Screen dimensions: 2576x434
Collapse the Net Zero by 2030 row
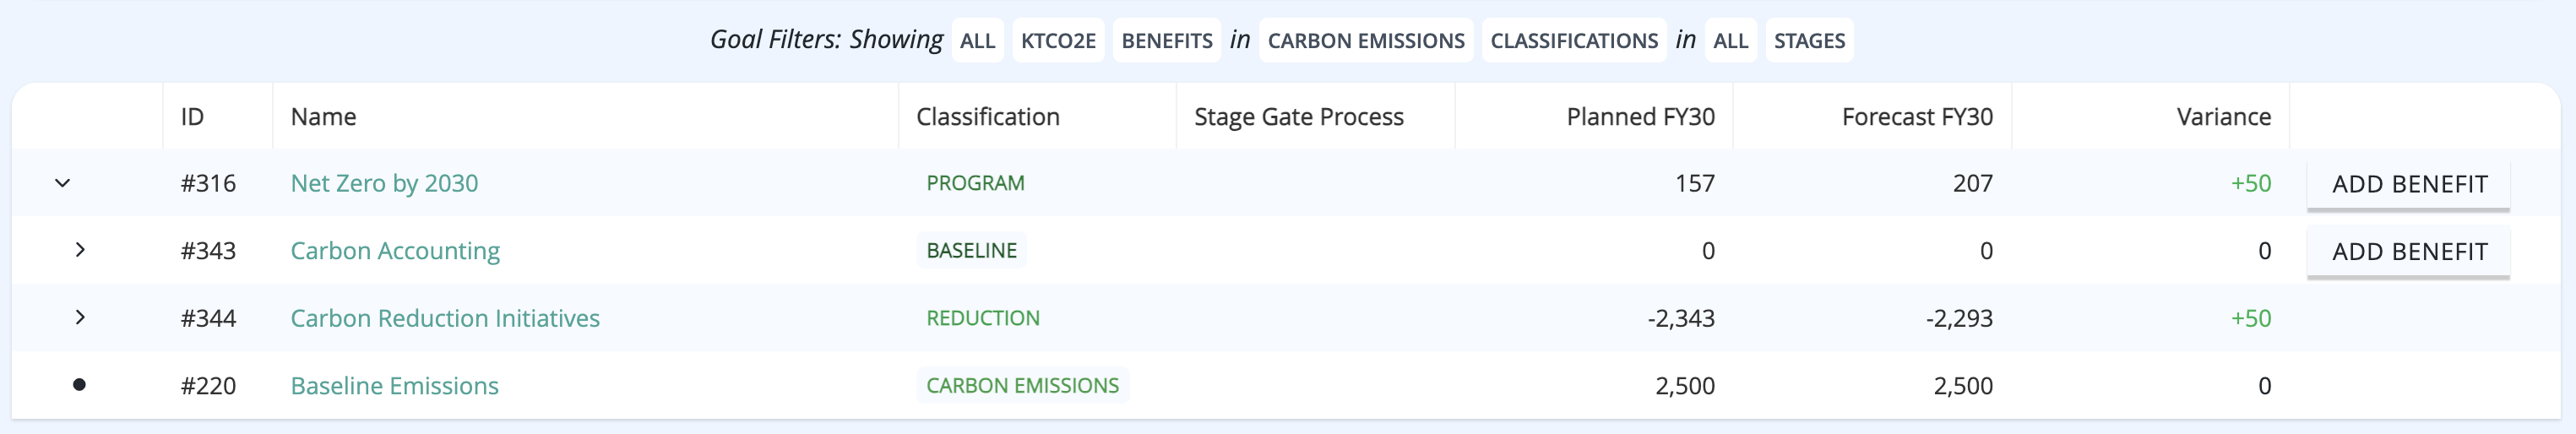pos(62,183)
